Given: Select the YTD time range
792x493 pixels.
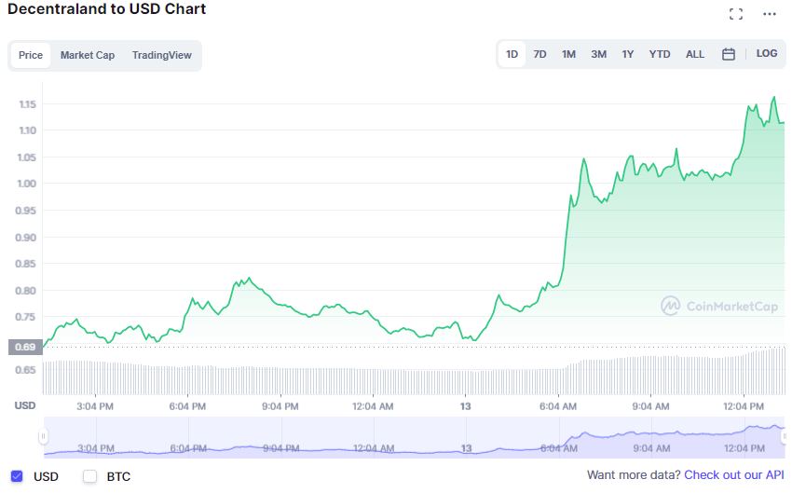Looking at the screenshot, I should coord(659,54).
